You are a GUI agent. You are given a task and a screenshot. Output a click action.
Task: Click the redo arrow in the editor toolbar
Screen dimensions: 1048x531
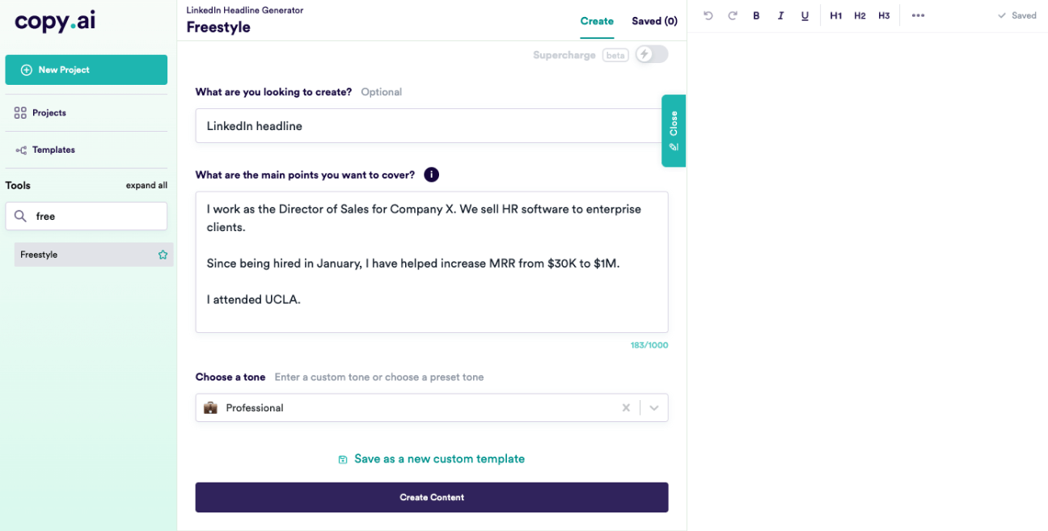[733, 15]
